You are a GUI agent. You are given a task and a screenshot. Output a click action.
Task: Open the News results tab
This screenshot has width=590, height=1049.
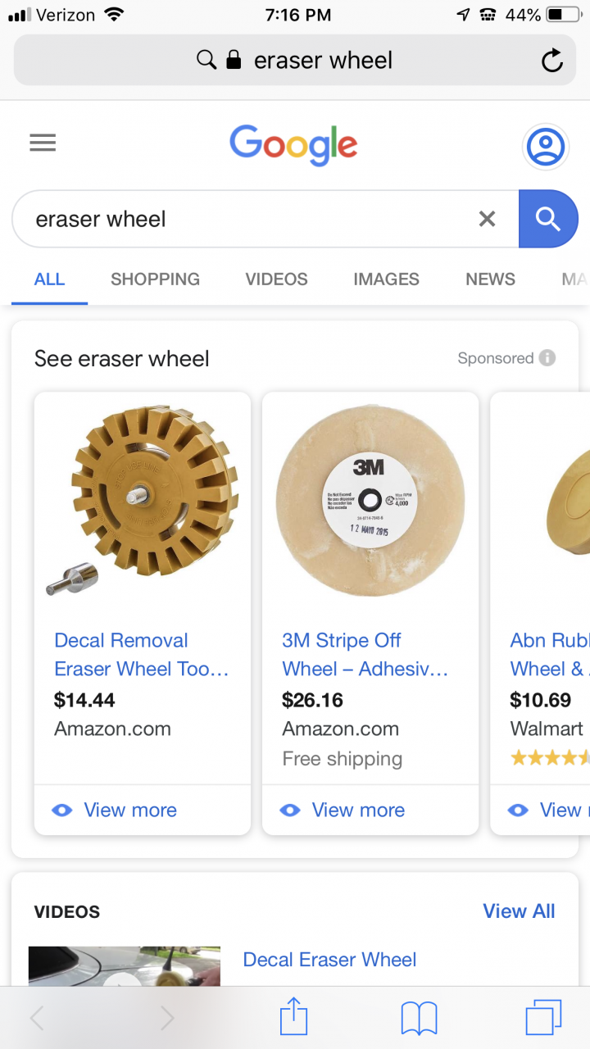point(490,279)
